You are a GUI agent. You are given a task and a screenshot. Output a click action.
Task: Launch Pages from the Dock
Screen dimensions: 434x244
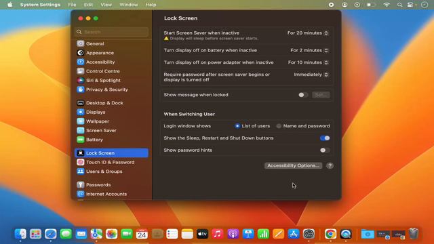279,234
